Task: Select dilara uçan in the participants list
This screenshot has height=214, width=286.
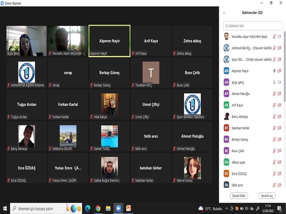Action: coord(238,162)
